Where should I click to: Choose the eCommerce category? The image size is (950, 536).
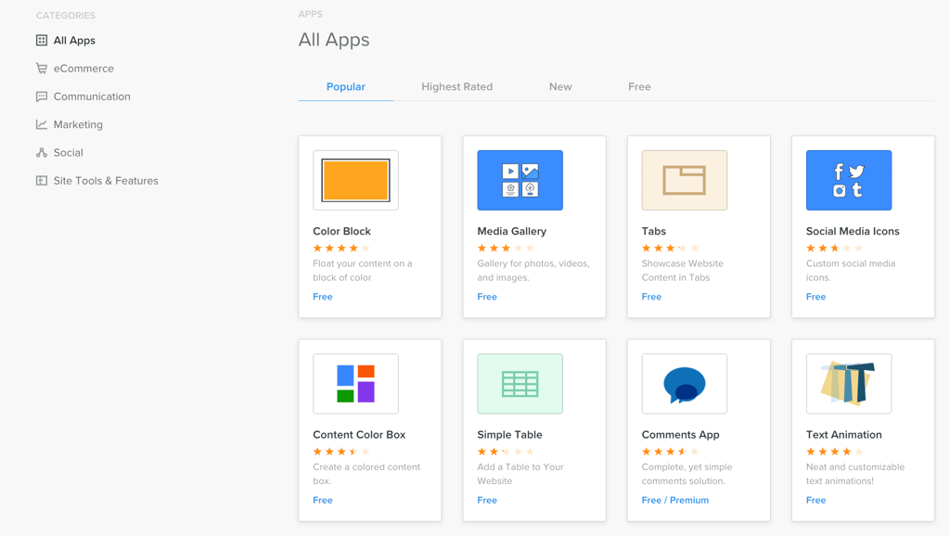[83, 69]
